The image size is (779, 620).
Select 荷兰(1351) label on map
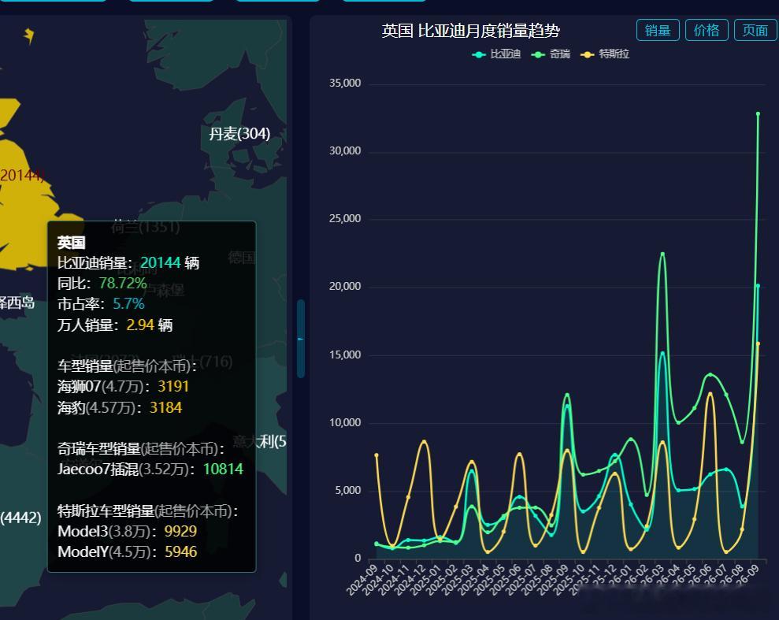[146, 227]
